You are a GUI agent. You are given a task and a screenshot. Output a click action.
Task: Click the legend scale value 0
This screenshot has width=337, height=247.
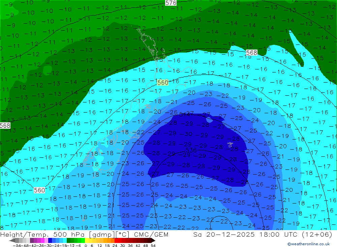(x=86, y=246)
